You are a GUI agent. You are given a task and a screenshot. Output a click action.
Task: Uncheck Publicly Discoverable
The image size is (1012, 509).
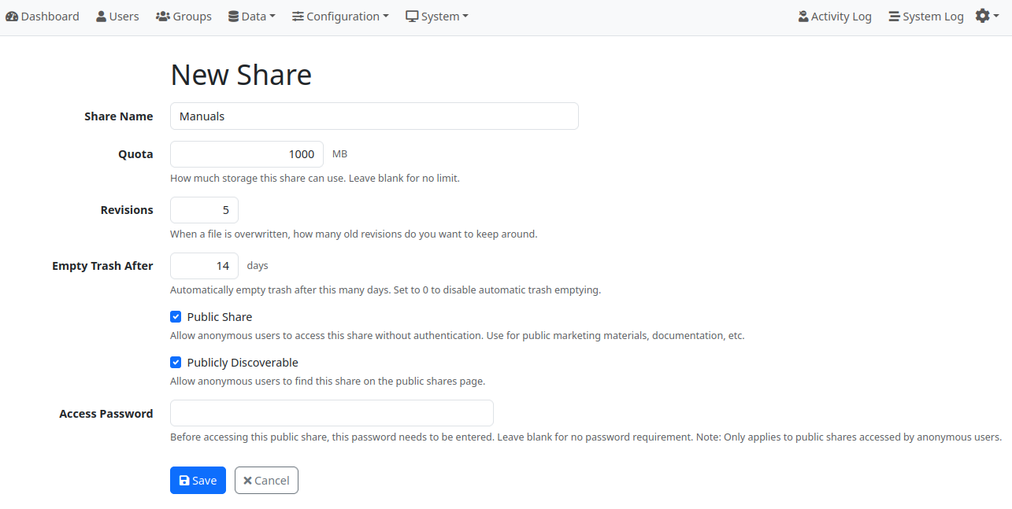tap(176, 362)
